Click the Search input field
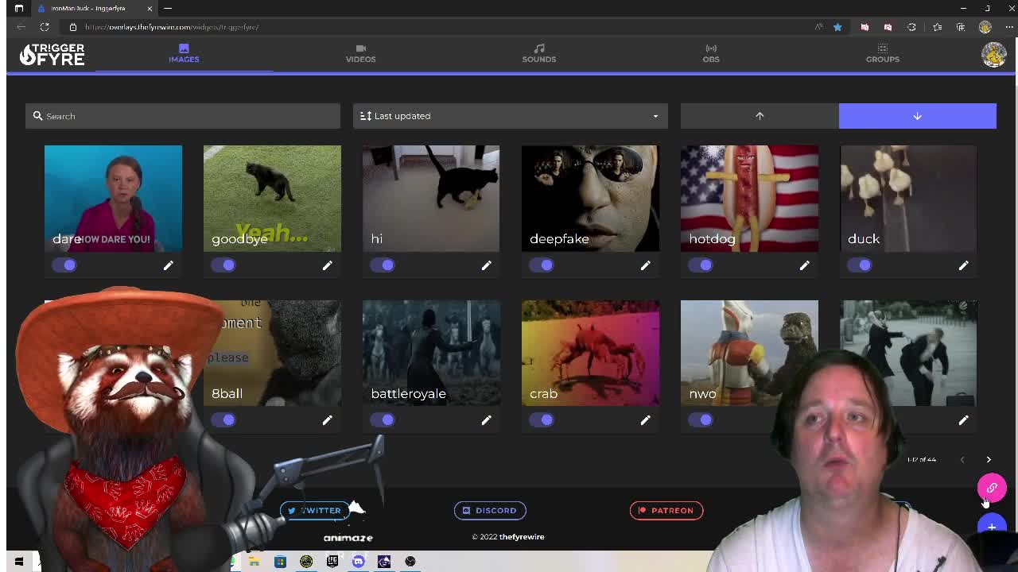Image resolution: width=1018 pixels, height=572 pixels. (183, 116)
